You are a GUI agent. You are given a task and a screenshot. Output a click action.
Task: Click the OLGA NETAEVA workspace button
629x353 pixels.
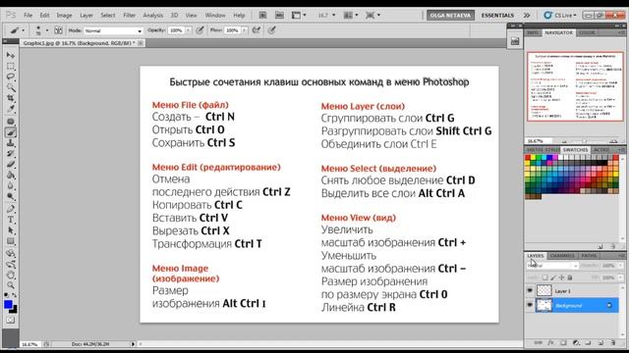click(x=450, y=16)
